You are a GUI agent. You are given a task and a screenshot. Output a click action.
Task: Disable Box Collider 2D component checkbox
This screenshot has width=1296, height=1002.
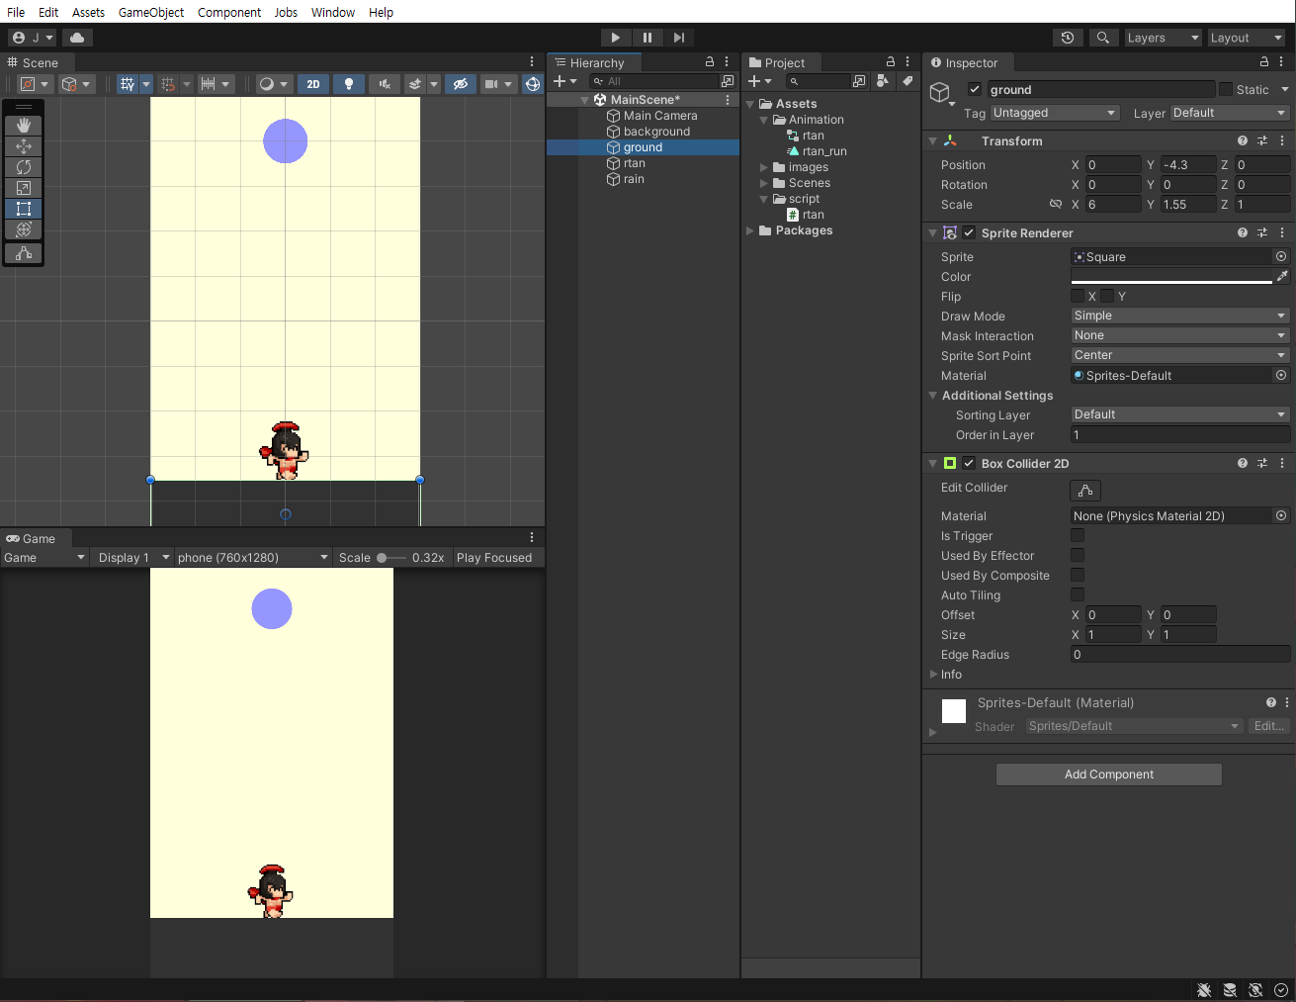click(x=970, y=463)
